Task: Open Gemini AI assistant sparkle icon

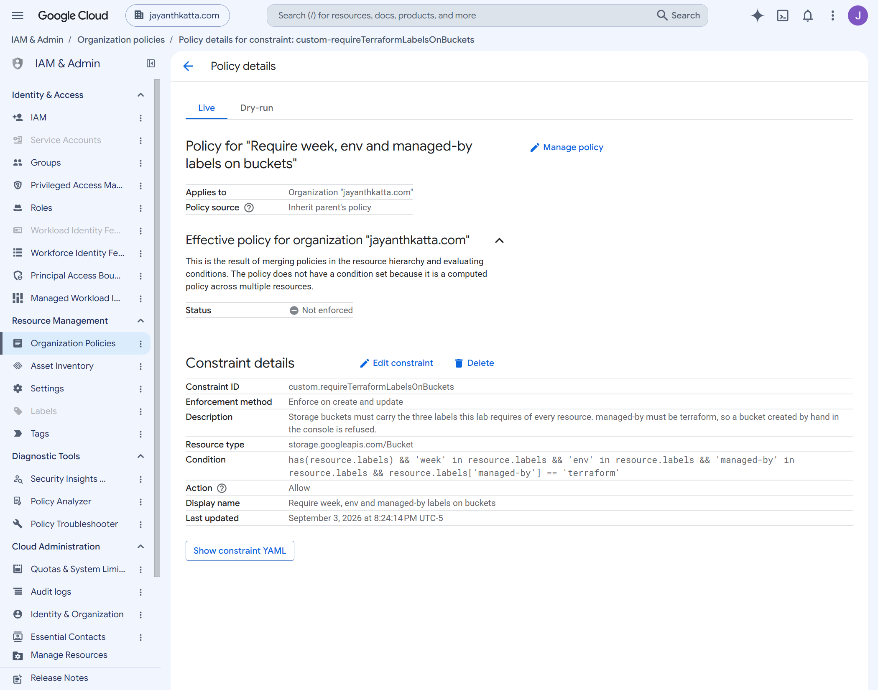Action: tap(757, 15)
